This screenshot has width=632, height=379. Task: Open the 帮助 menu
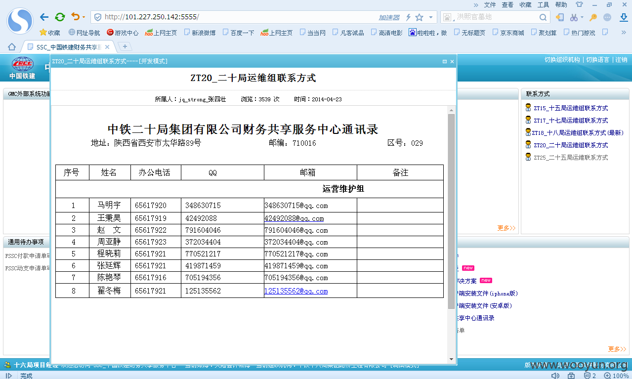point(561,4)
